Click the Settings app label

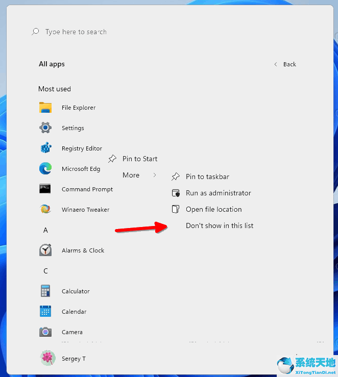click(x=73, y=128)
